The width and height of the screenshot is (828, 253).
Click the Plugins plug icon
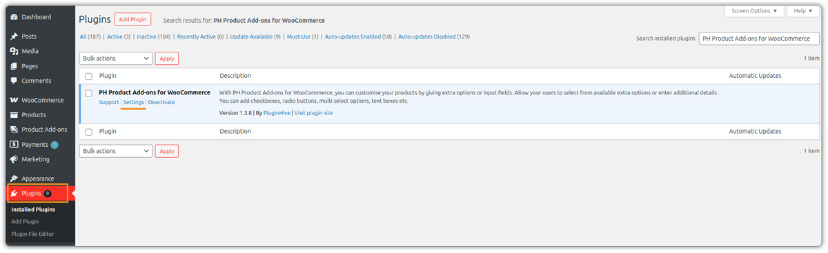(x=14, y=194)
